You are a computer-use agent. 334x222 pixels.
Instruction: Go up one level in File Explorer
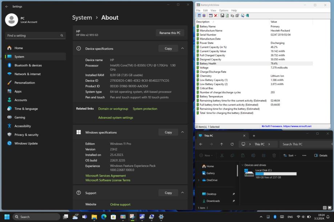(222, 144)
